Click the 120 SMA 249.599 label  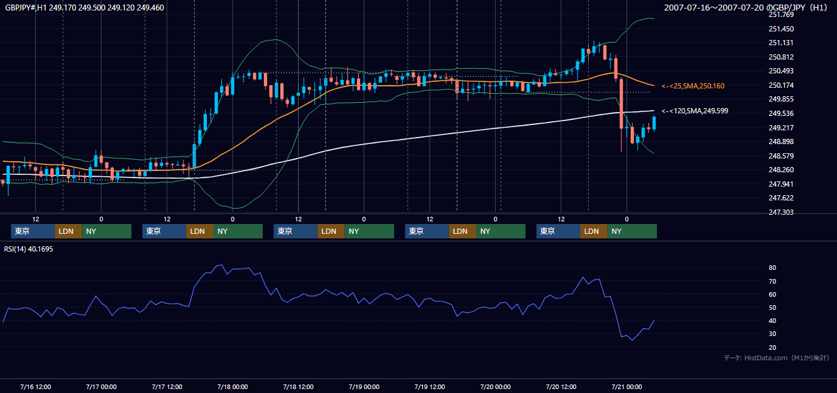pos(695,111)
